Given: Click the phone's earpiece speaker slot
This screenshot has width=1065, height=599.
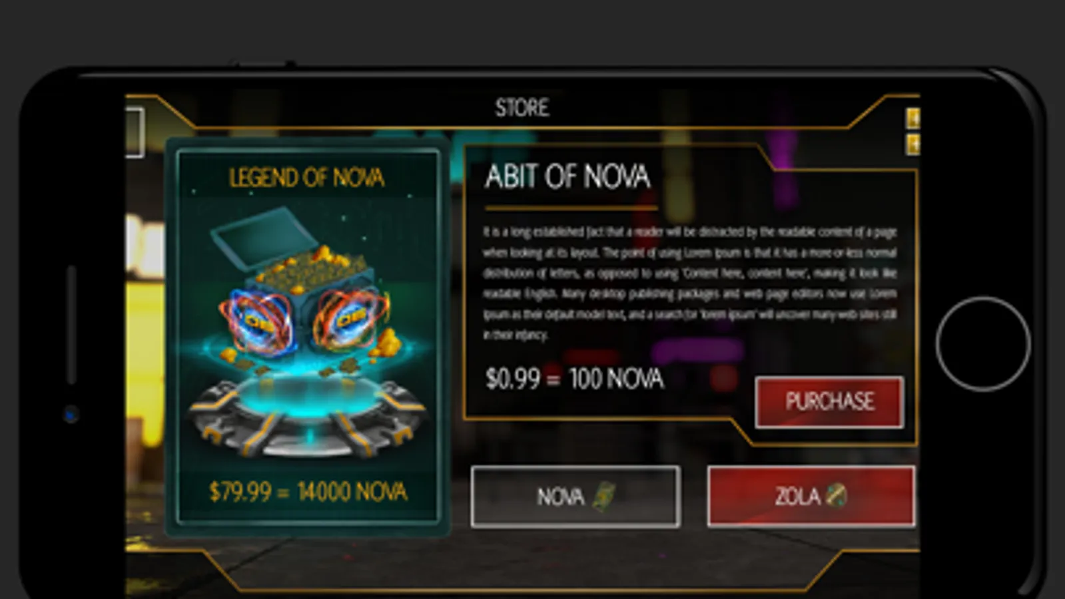Looking at the screenshot, I should tap(71, 325).
